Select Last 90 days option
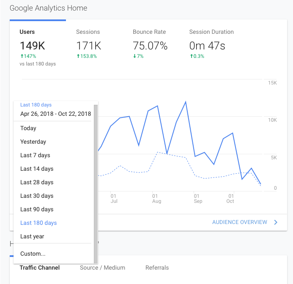Viewport: 293px width, 284px height. [52, 209]
